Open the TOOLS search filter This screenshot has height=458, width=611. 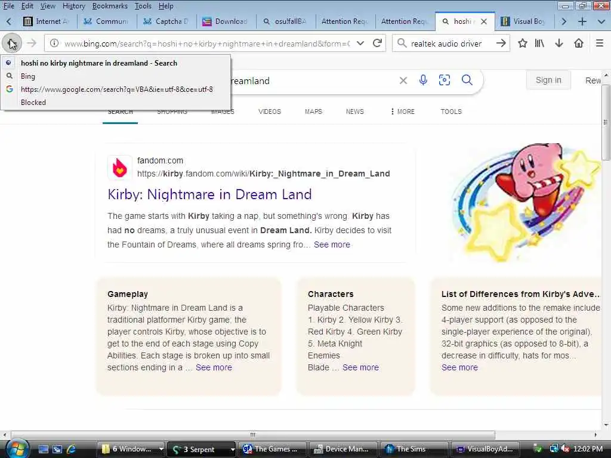tap(451, 112)
